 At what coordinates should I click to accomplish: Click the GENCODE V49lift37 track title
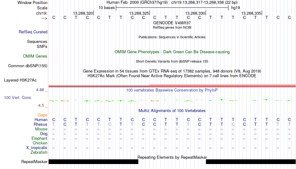[172, 23]
